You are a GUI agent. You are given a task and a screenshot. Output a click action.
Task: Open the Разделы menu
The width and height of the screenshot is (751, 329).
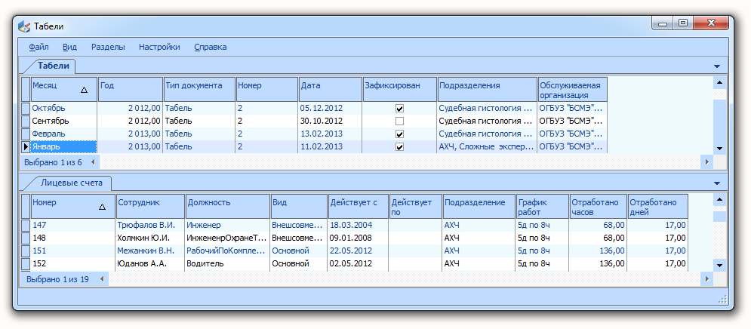click(x=108, y=47)
